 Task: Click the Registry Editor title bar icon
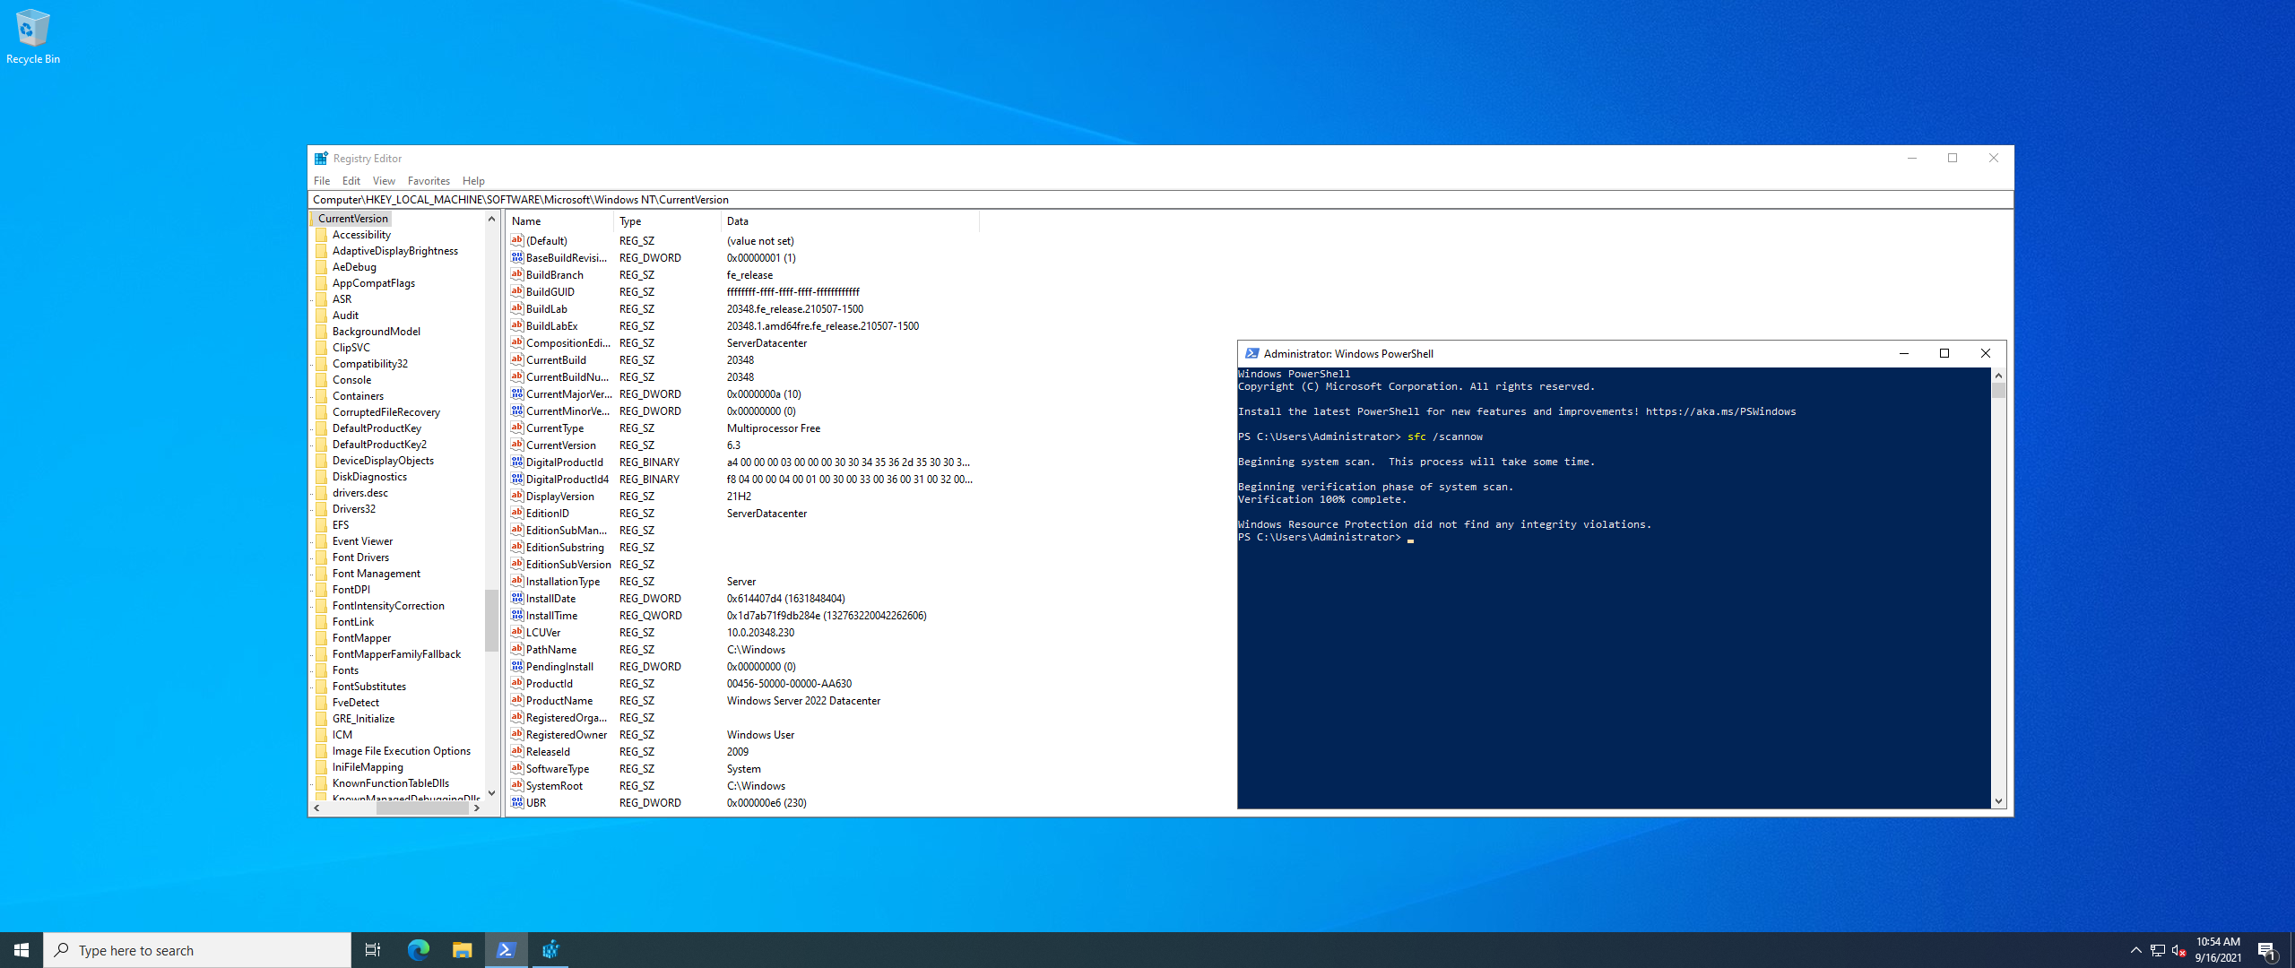tap(321, 159)
